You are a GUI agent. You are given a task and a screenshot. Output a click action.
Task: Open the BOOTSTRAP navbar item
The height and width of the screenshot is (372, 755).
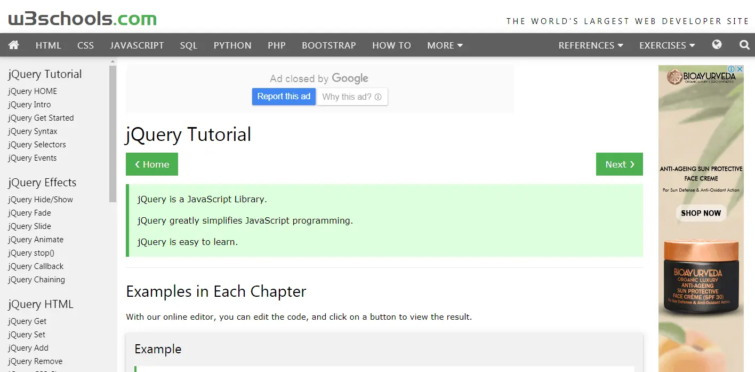tap(329, 45)
